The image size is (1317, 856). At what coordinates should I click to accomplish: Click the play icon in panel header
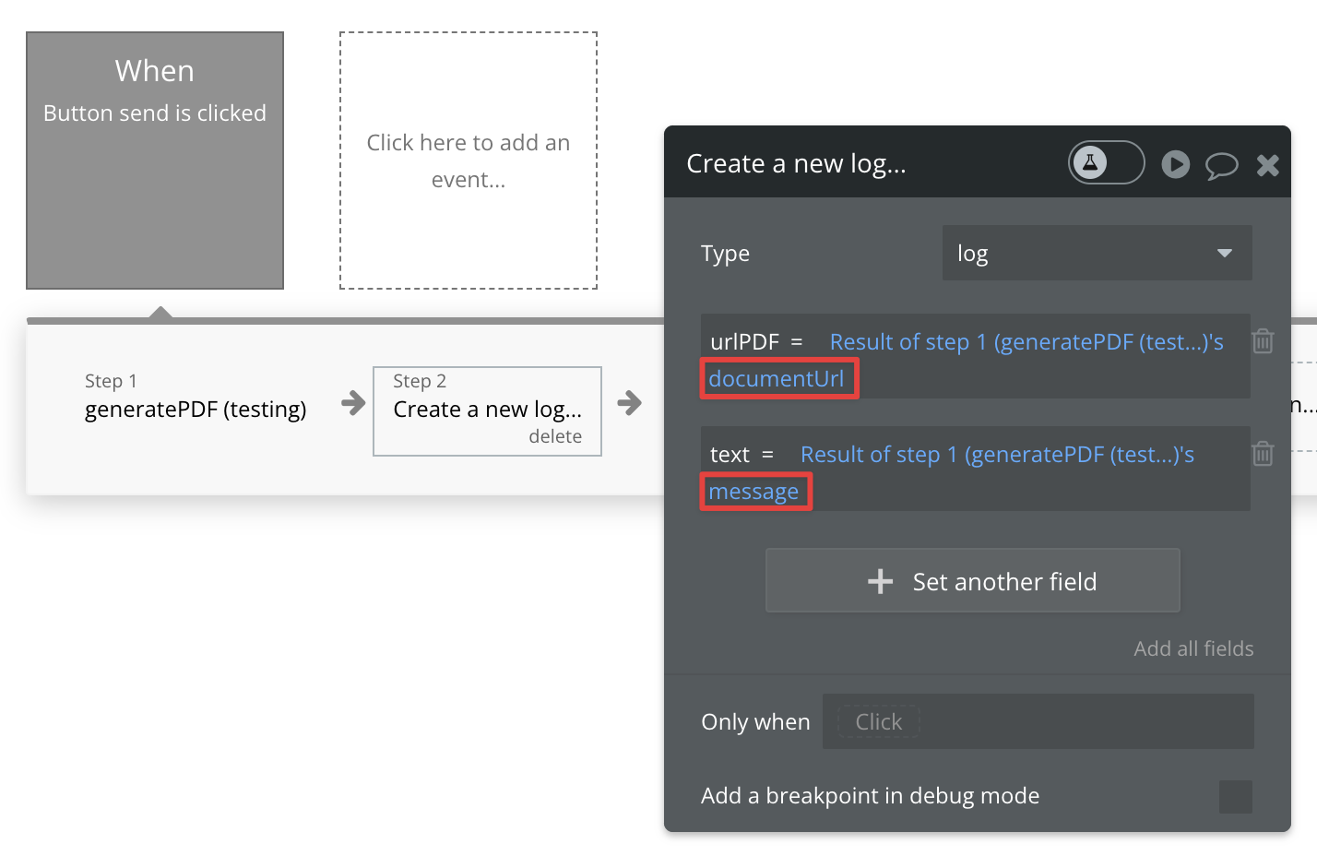(1175, 164)
